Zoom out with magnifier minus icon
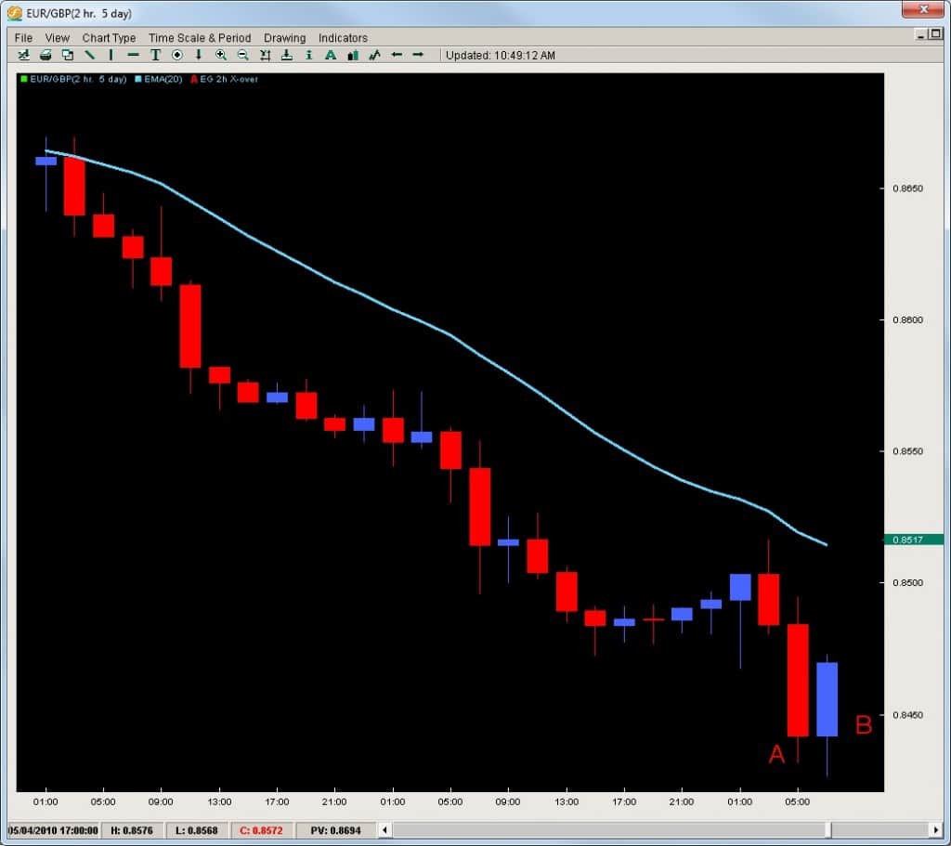Image resolution: width=951 pixels, height=846 pixels. (x=242, y=55)
